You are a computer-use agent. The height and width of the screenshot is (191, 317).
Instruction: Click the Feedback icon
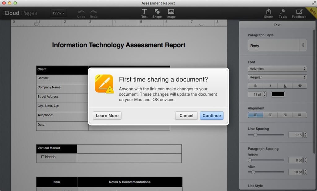click(x=299, y=11)
